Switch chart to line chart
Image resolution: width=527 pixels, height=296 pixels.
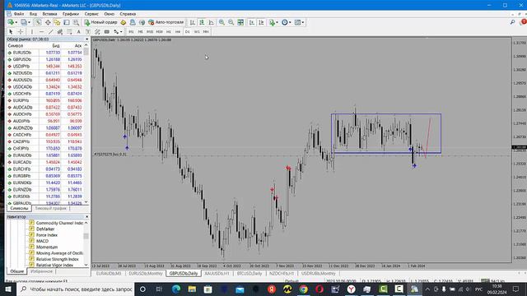[x=211, y=22]
